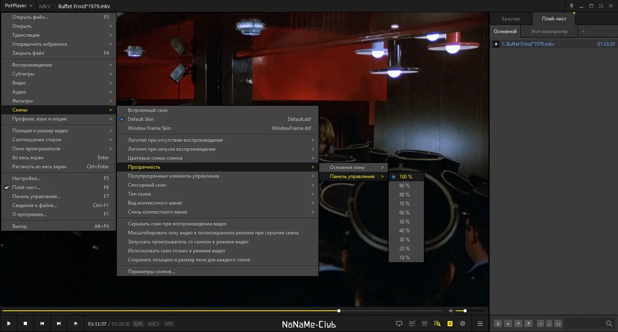
Task: Click the eject/open file icon
Action: (x=76, y=323)
